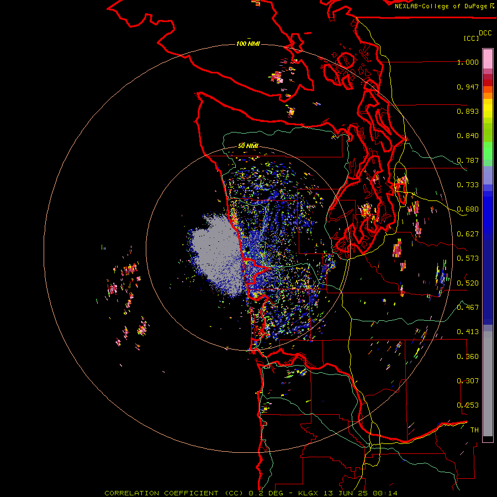
Task: Select the 1.000 scale value
Action: click(468, 62)
